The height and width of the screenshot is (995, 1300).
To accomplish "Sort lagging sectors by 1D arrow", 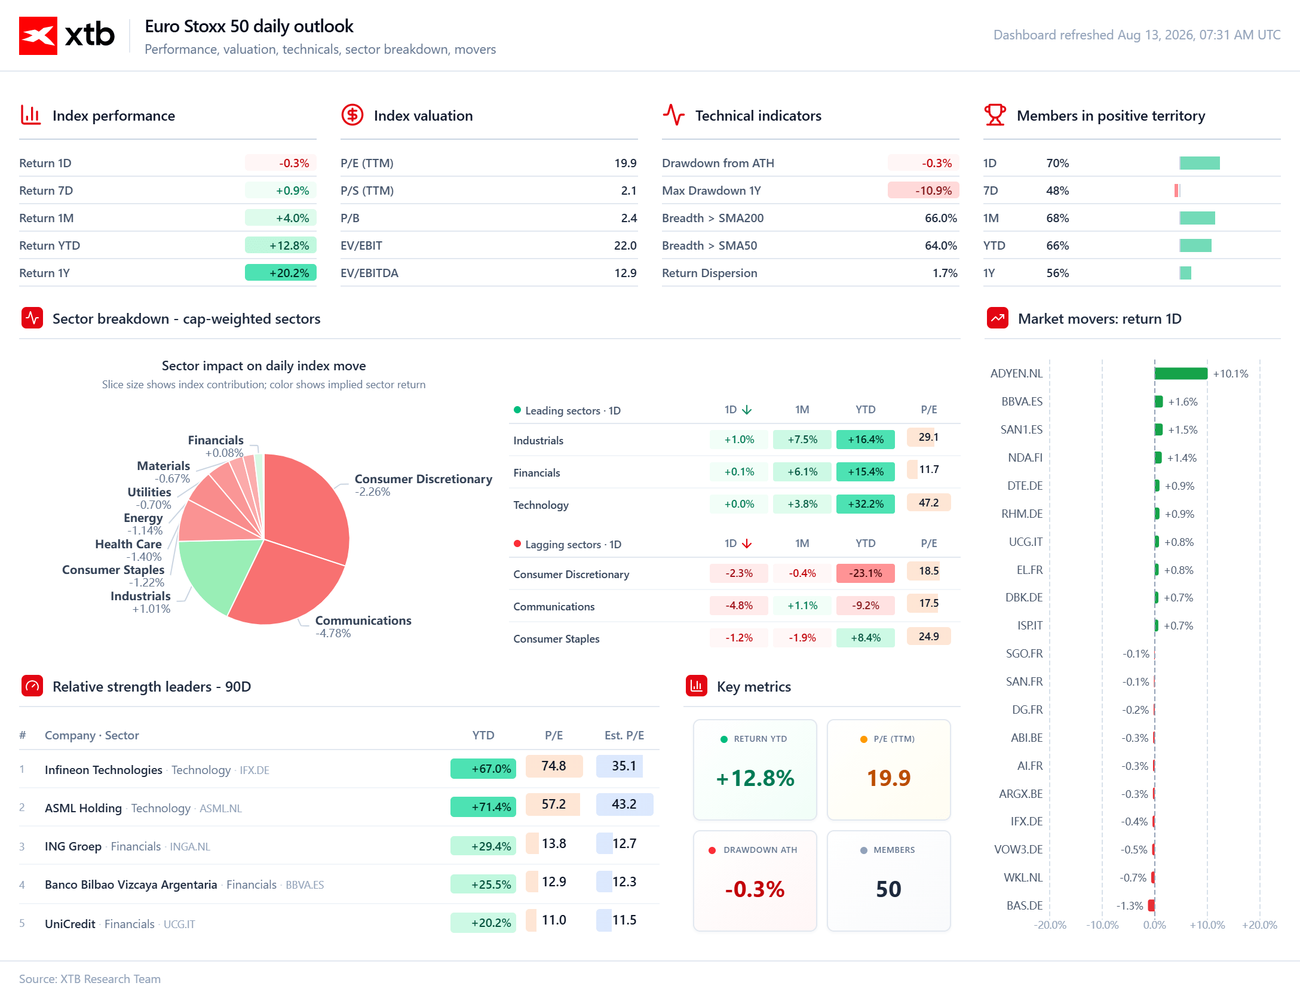I will (x=747, y=543).
